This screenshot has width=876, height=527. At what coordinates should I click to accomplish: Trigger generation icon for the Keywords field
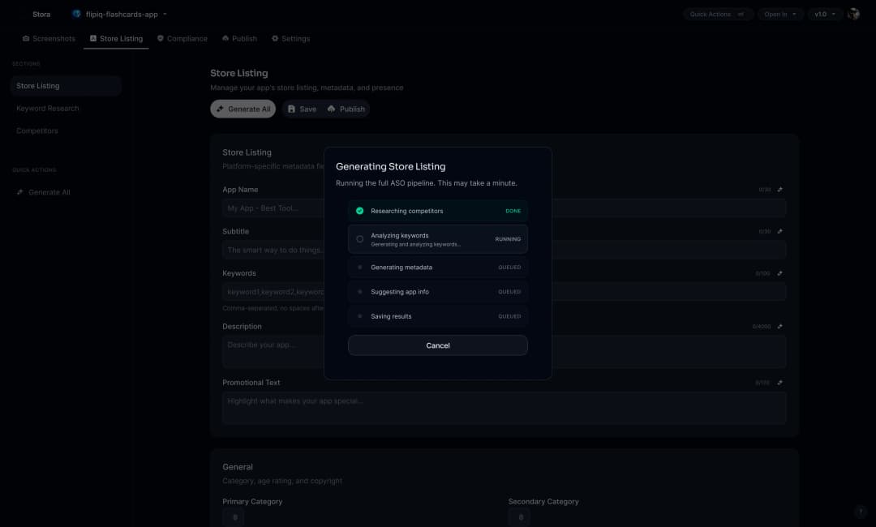click(779, 273)
